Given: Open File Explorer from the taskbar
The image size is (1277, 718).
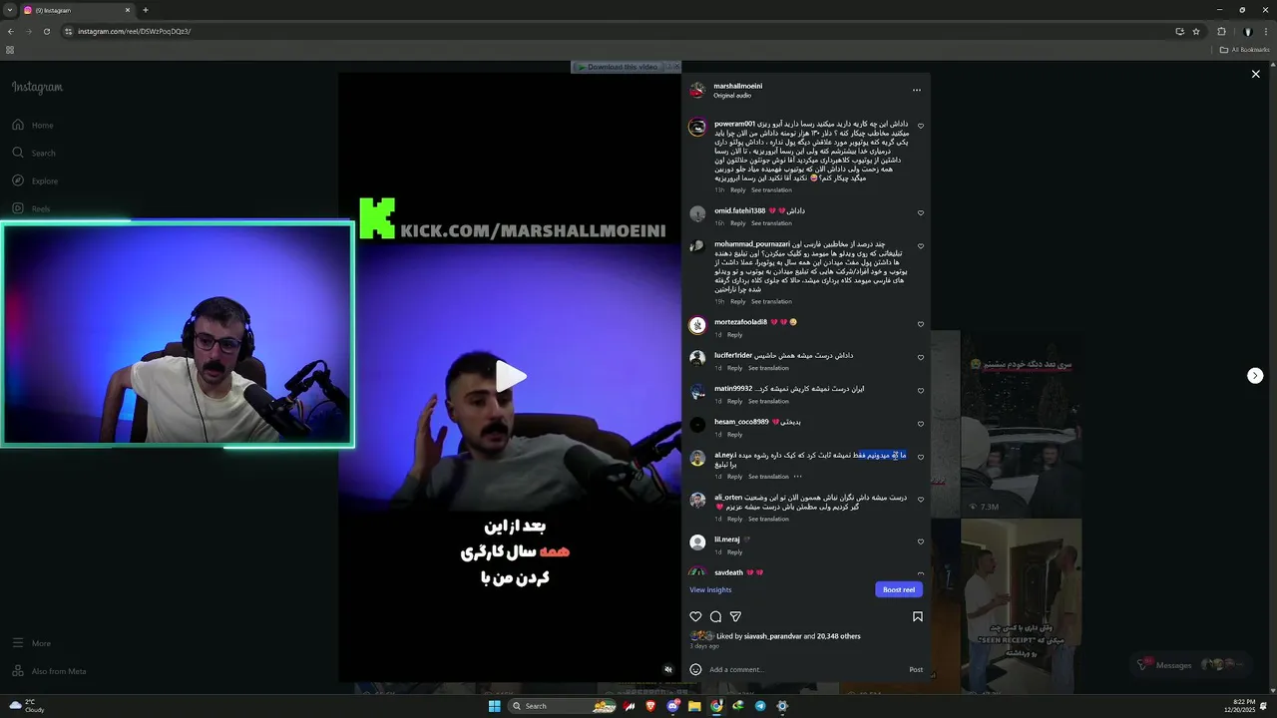Looking at the screenshot, I should pyautogui.click(x=694, y=706).
